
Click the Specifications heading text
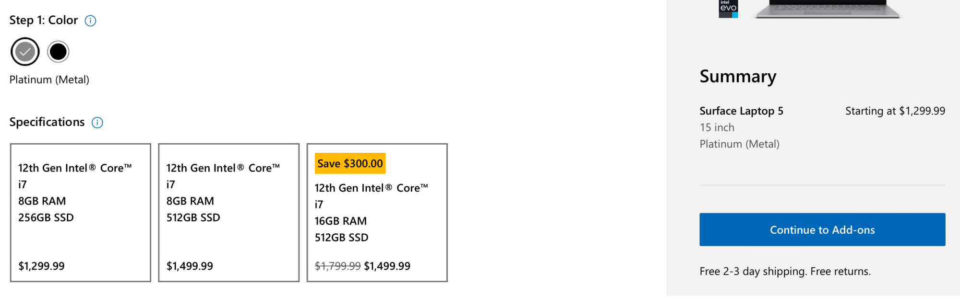pos(47,122)
